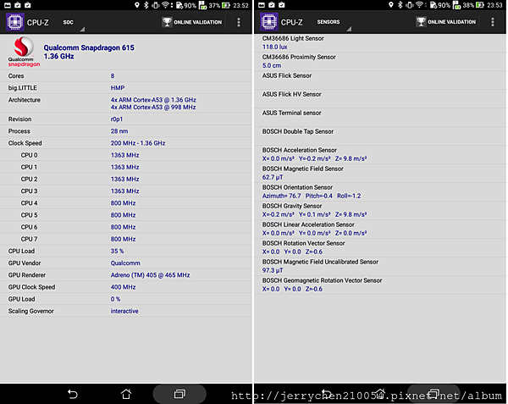The image size is (508, 404).
Task: Open the SENSORS tab dropdown selector
Action: coord(333,23)
